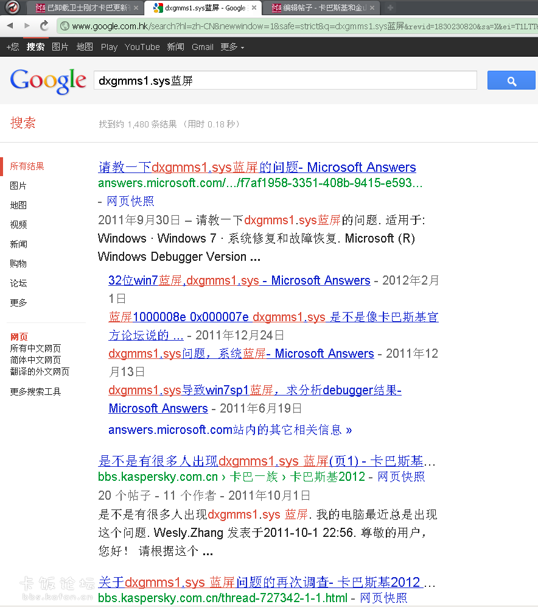538x607 pixels.
Task: Select the red 网页 option in sidebar
Action: pyautogui.click(x=19, y=337)
